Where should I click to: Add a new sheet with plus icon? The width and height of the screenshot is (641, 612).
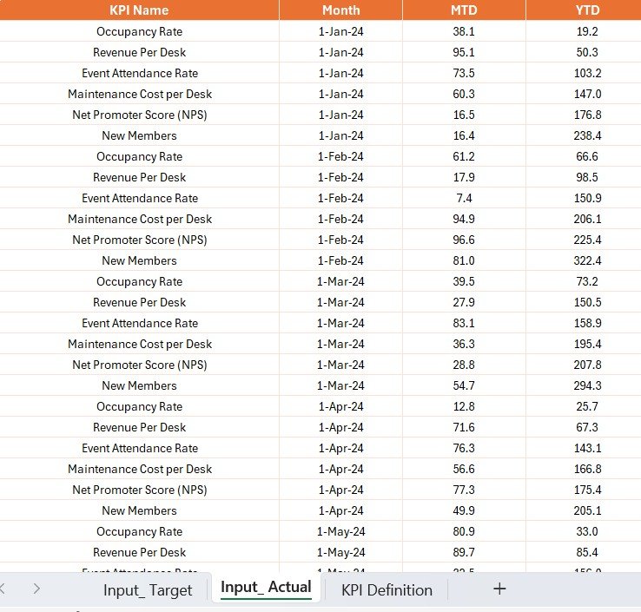(499, 589)
